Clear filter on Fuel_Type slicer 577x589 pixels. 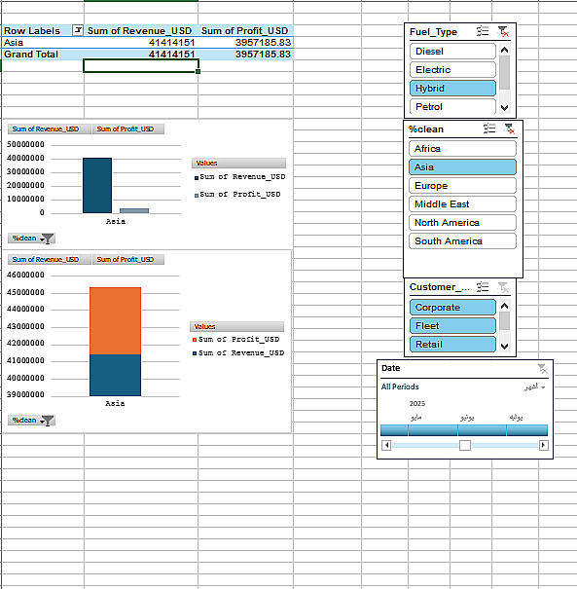503,31
